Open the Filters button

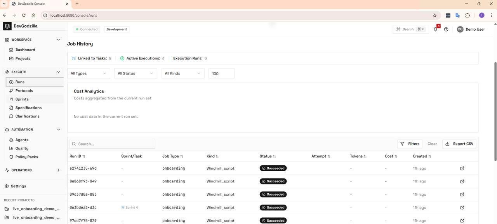click(410, 144)
